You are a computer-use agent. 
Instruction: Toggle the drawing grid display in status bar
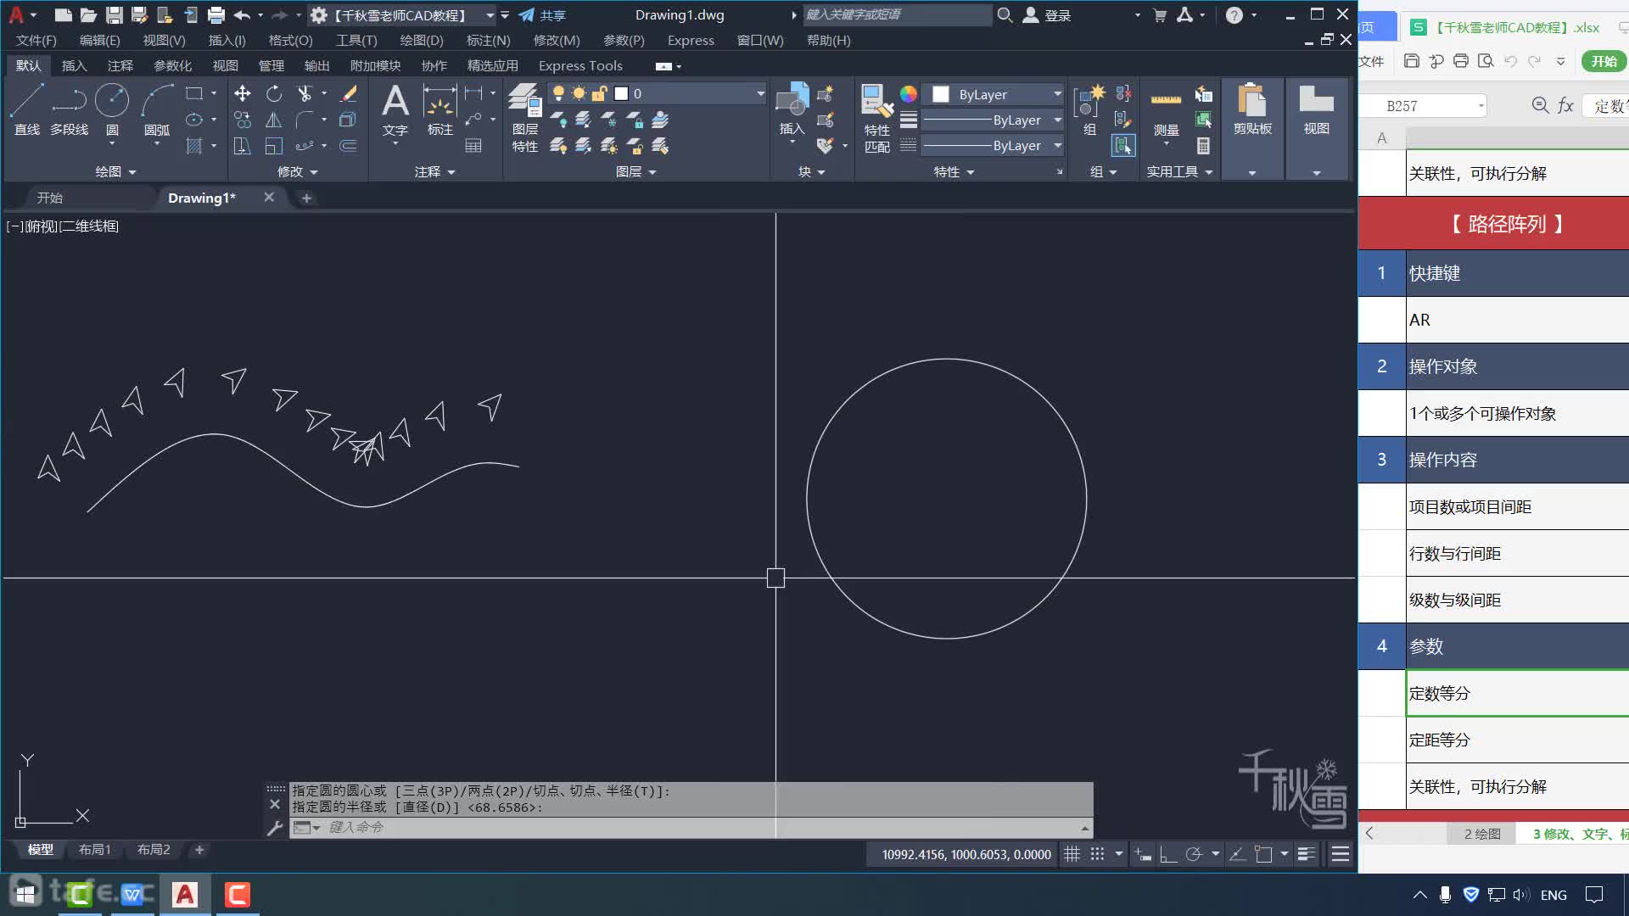[x=1072, y=854]
